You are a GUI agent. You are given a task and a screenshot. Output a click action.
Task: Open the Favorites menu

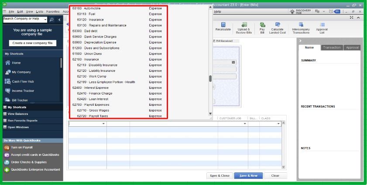click(x=53, y=11)
